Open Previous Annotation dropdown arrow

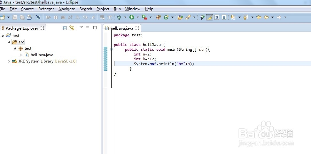click(x=252, y=18)
